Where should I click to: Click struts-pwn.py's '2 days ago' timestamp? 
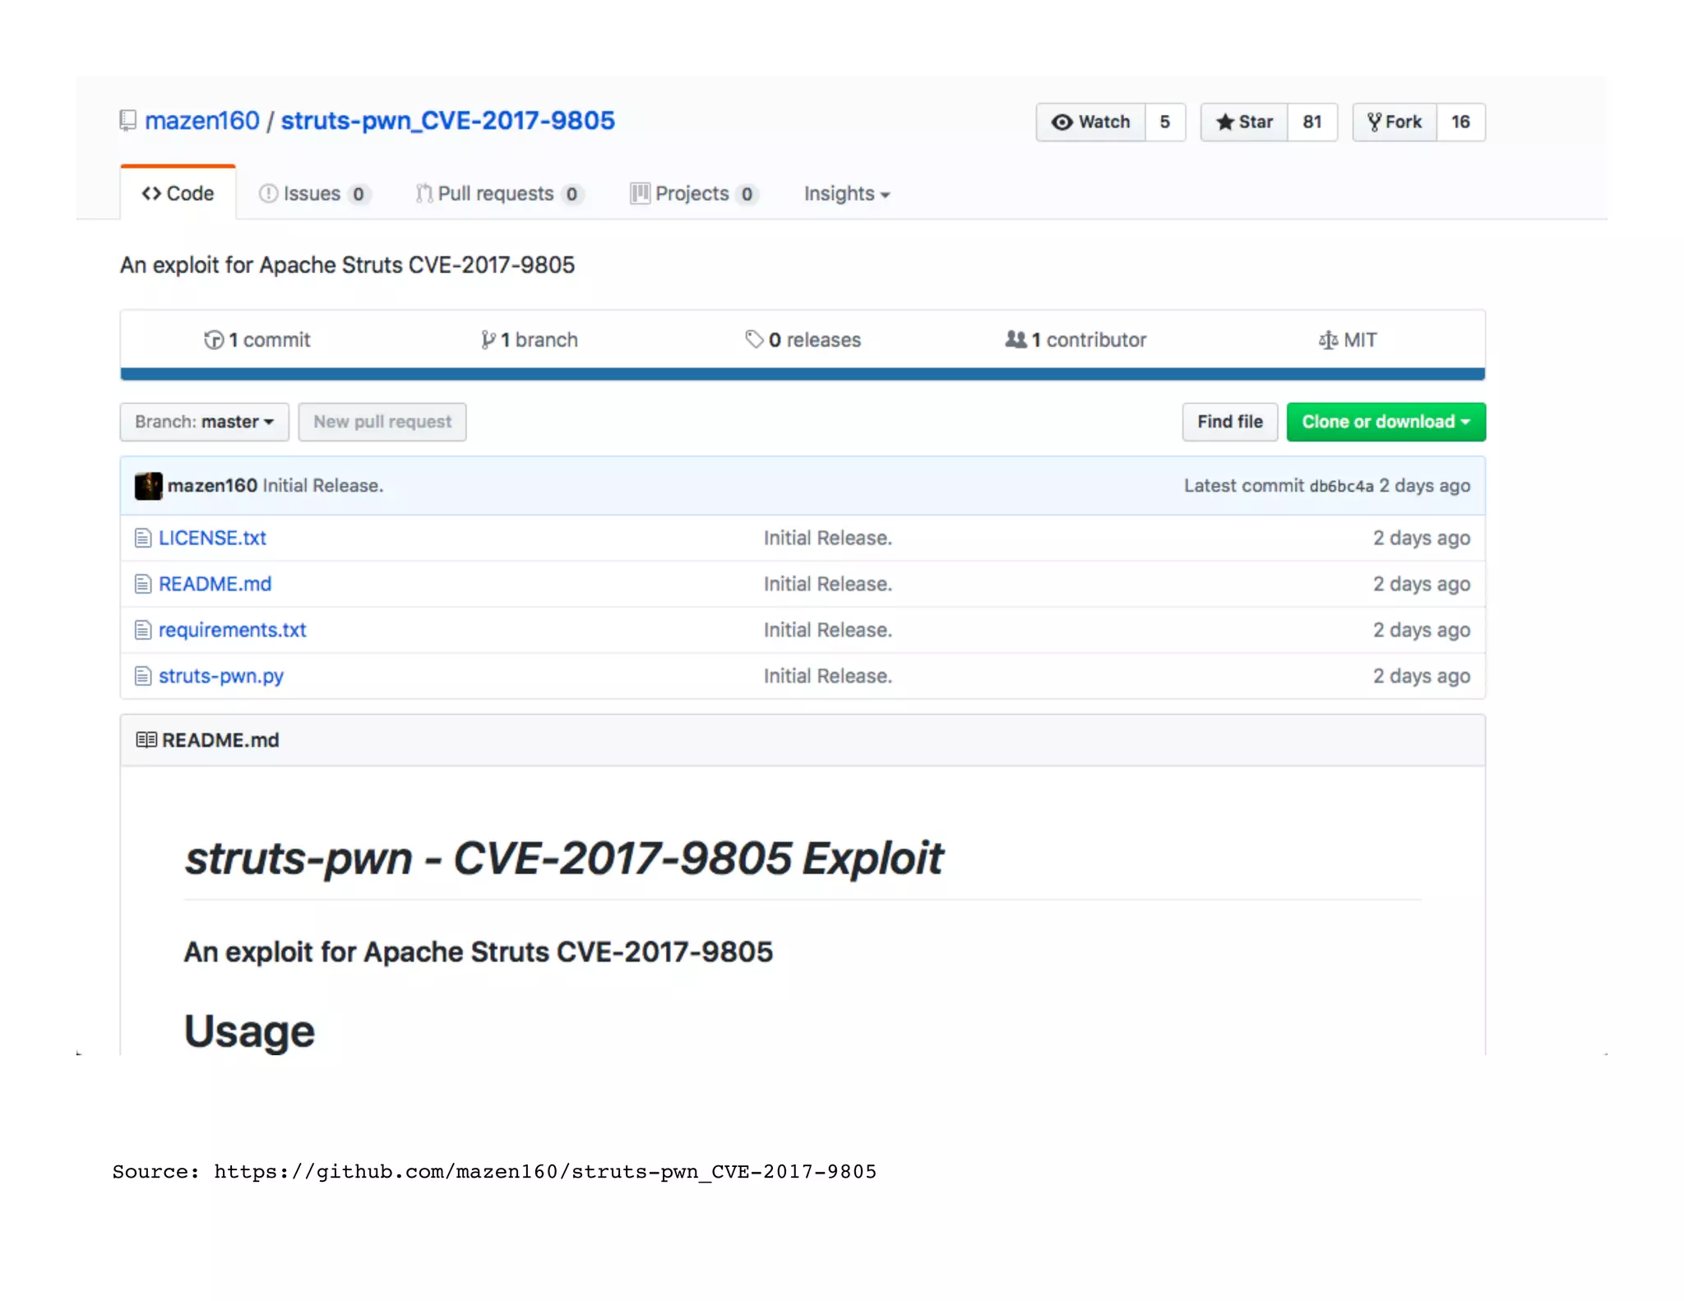pyautogui.click(x=1422, y=676)
